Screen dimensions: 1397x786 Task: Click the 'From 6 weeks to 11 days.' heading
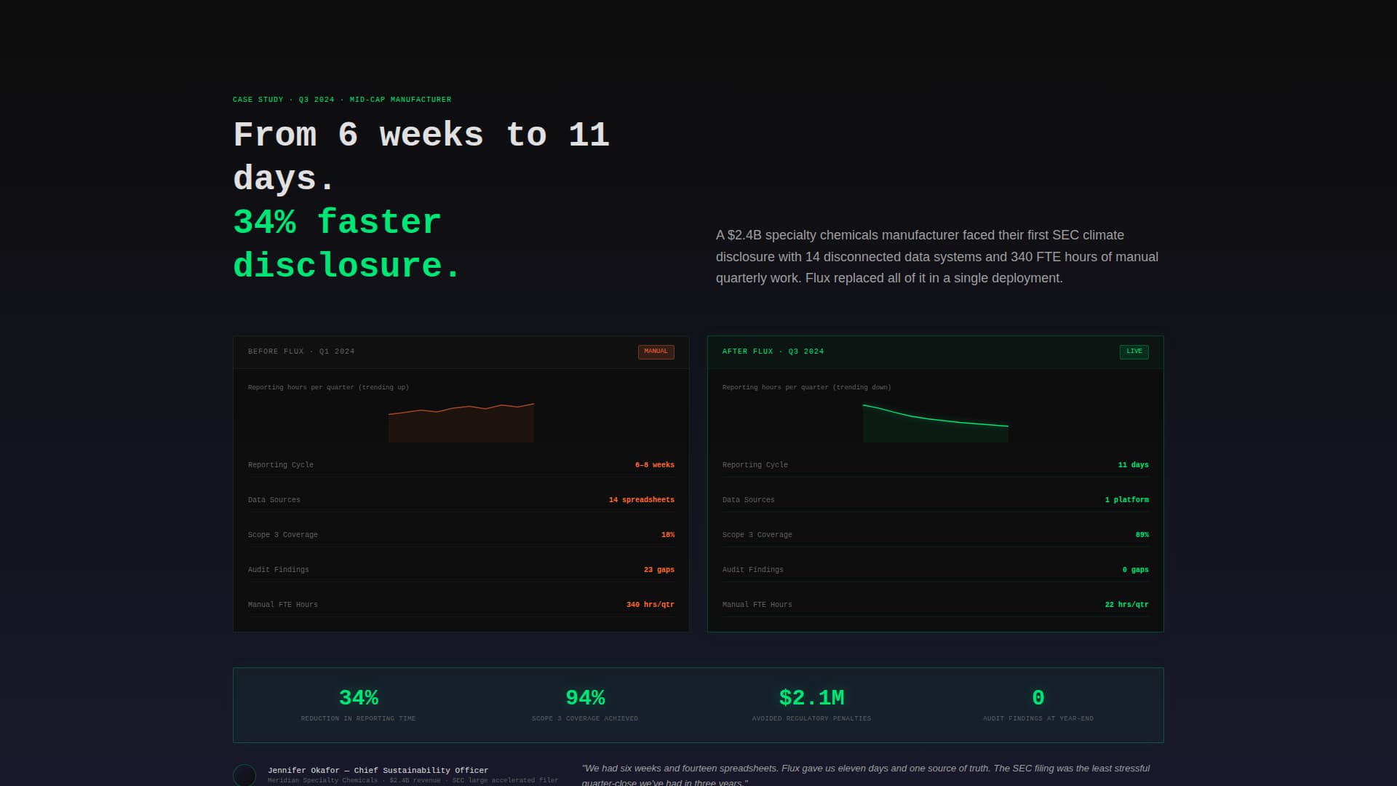[421, 156]
